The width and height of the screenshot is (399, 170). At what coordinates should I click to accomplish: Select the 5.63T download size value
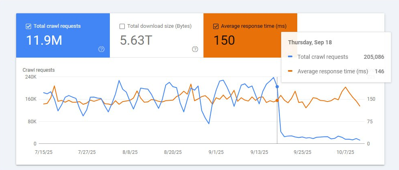136,40
